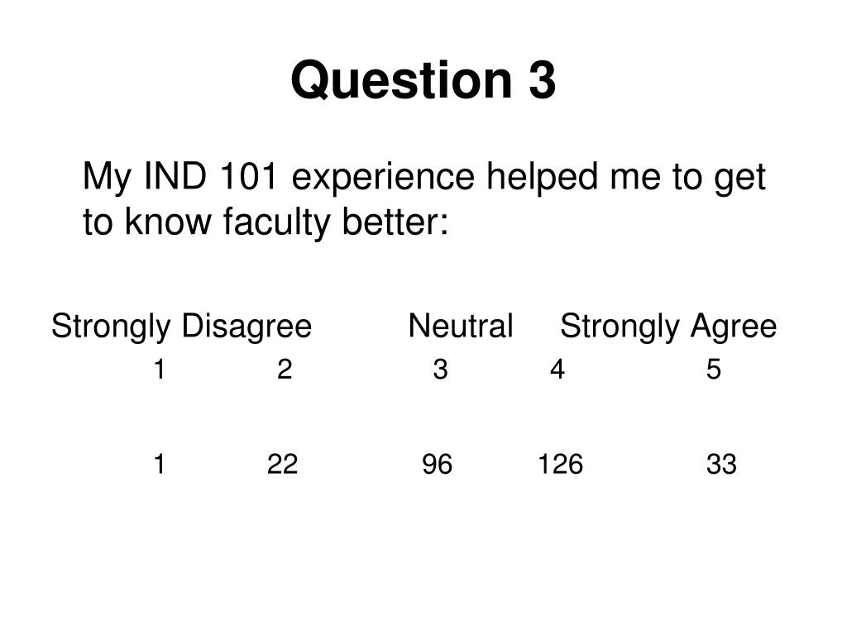The height and width of the screenshot is (635, 847).
Task: Click the 'to know faculty better:' line
Action: click(x=266, y=222)
